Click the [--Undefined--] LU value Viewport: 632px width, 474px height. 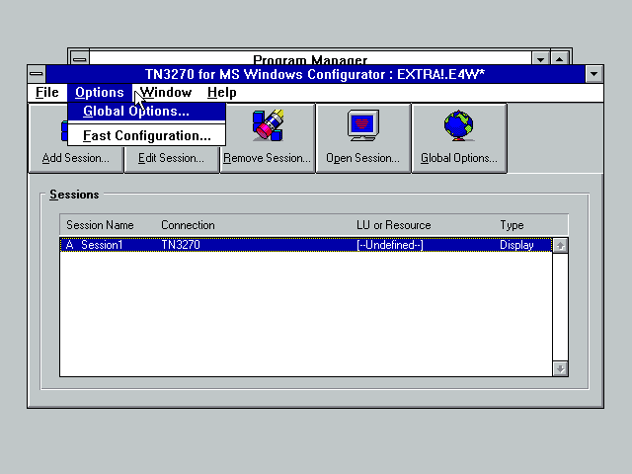pyautogui.click(x=390, y=245)
